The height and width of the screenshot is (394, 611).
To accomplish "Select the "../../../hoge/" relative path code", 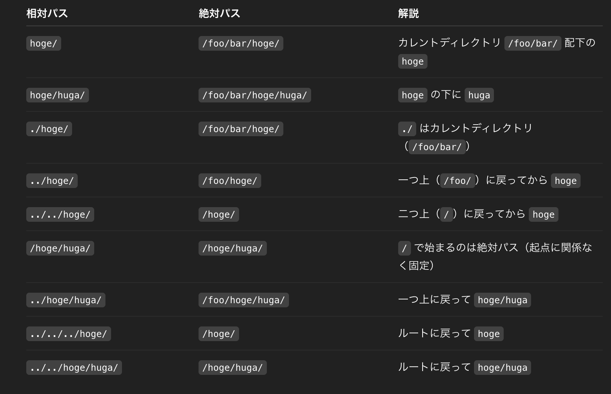I will tap(68, 334).
